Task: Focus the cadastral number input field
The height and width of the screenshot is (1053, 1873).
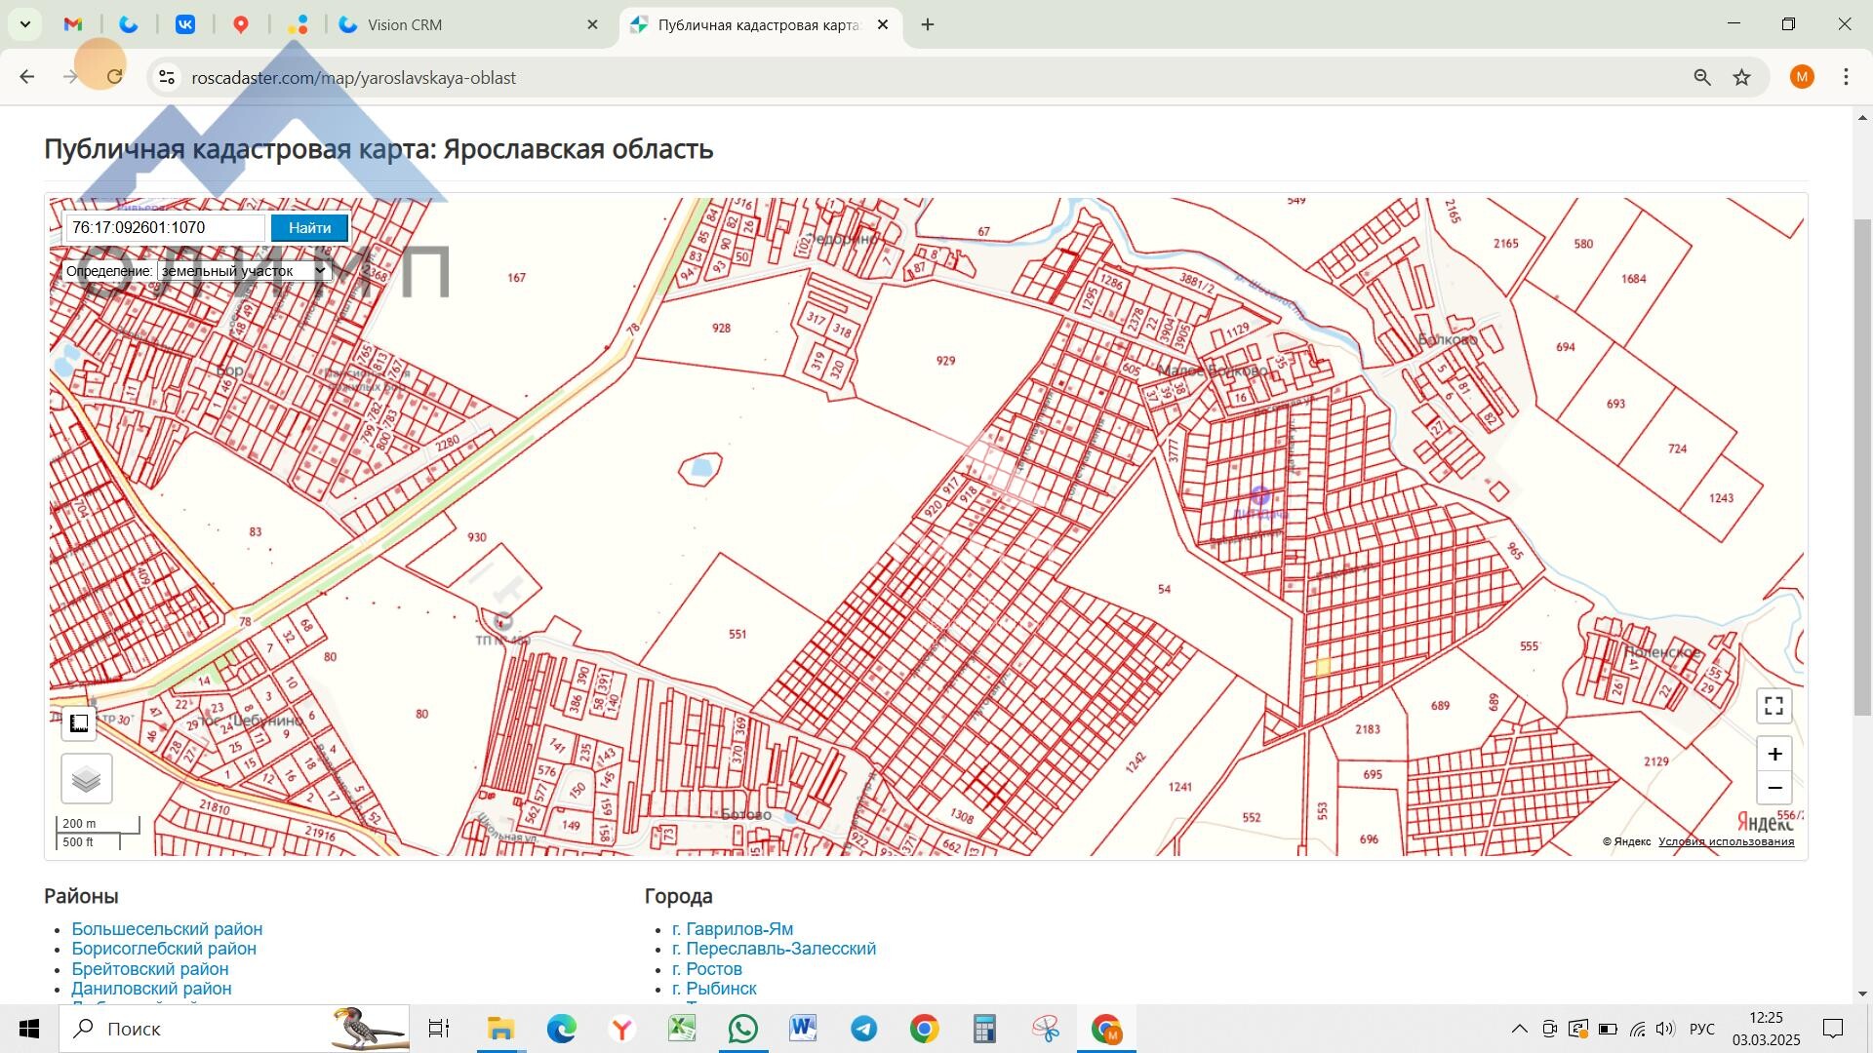Action: coord(164,227)
